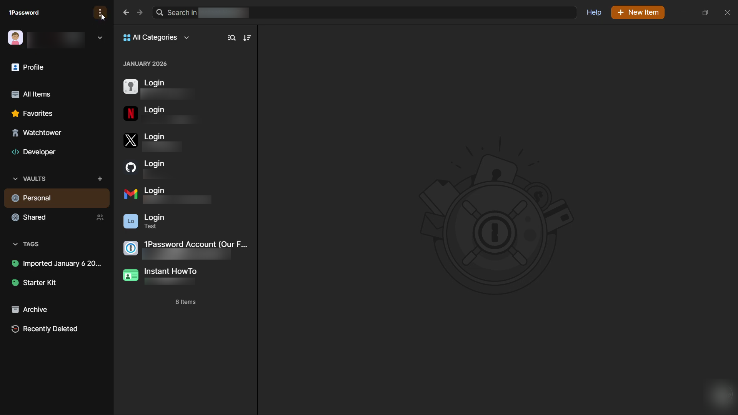Click the account avatar picture
Screen dimensions: 738x415
coord(15,38)
